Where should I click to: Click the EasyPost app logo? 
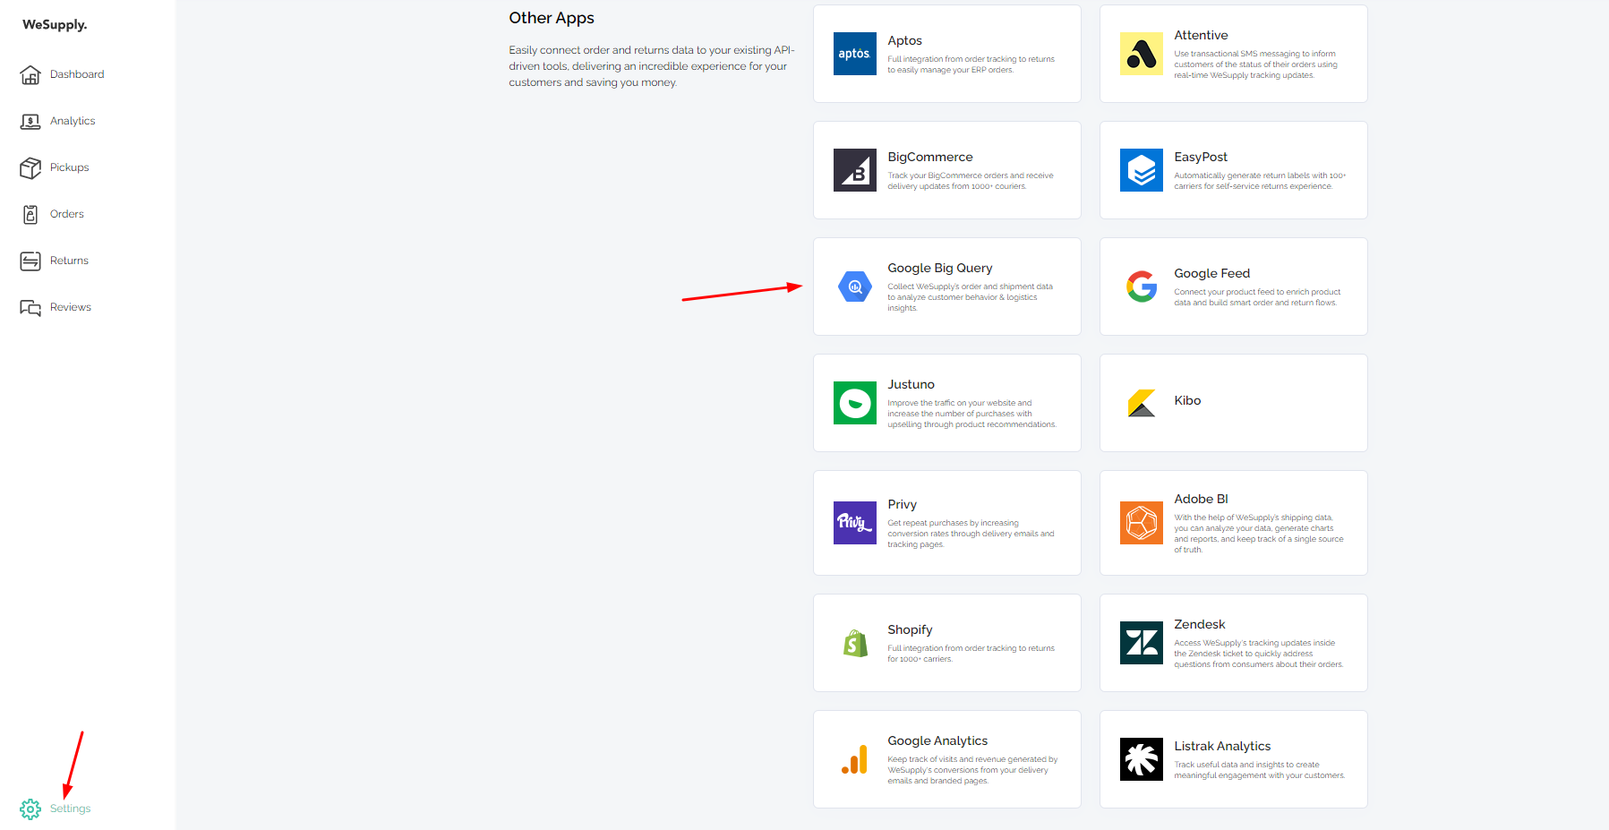pos(1142,170)
